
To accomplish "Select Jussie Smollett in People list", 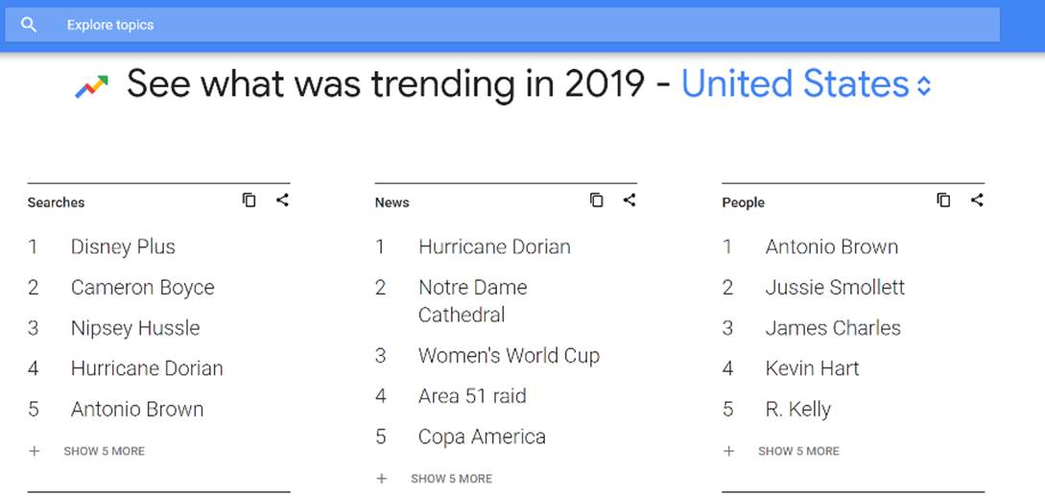I will (835, 288).
